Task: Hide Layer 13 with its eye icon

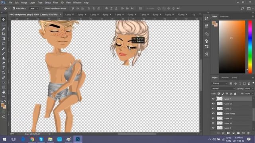Action: 213,104
